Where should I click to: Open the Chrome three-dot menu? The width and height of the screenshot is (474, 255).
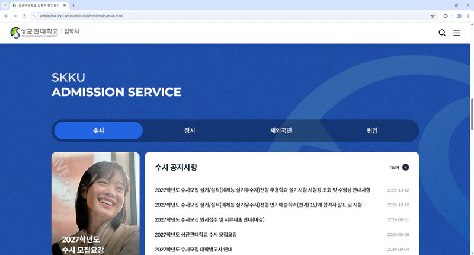[468, 16]
